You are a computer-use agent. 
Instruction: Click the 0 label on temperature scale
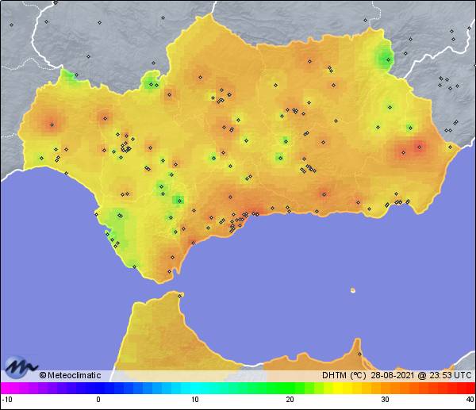coord(98,400)
